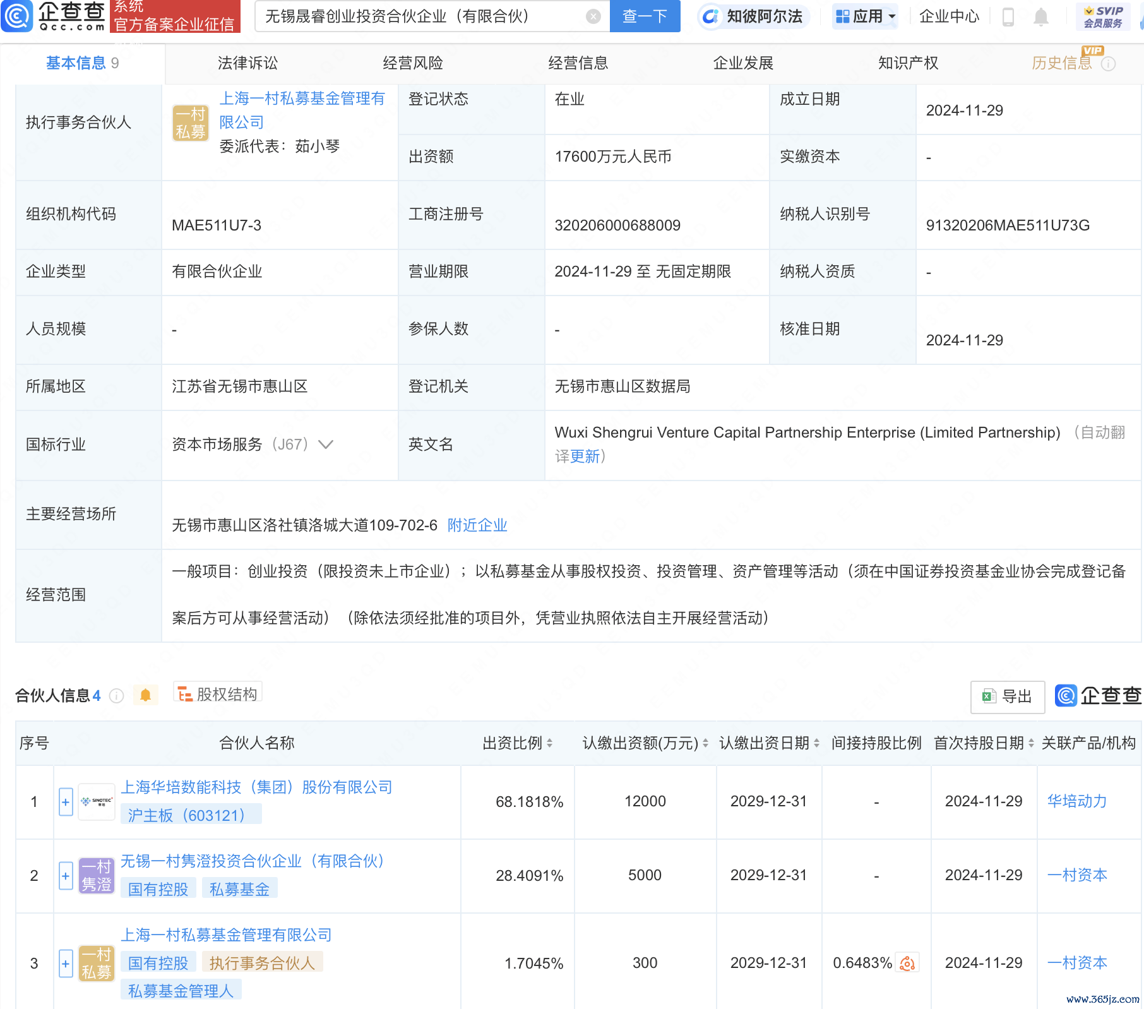Open 一村资本 link in row 3

point(1077,963)
